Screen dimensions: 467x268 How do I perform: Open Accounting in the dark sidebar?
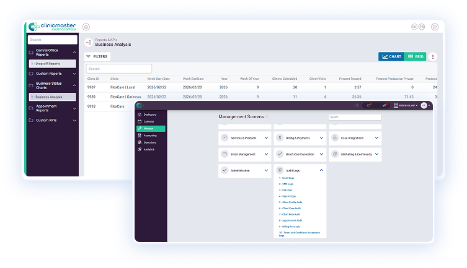[x=149, y=136]
